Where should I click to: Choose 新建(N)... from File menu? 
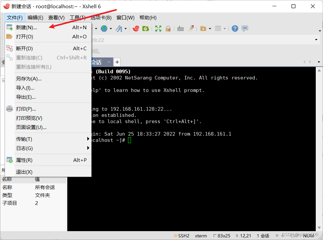(48, 27)
